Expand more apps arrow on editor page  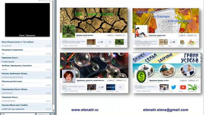(x=197, y=42)
